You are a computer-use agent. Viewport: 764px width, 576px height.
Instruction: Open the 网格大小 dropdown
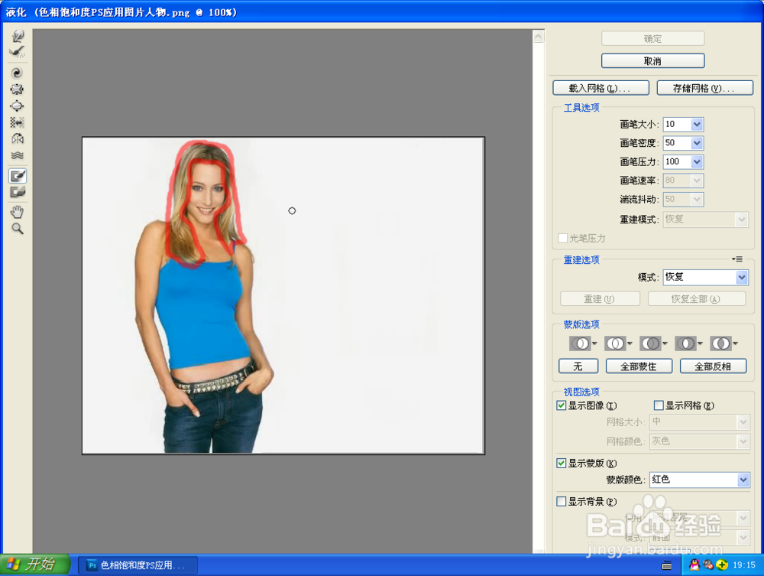click(x=699, y=422)
